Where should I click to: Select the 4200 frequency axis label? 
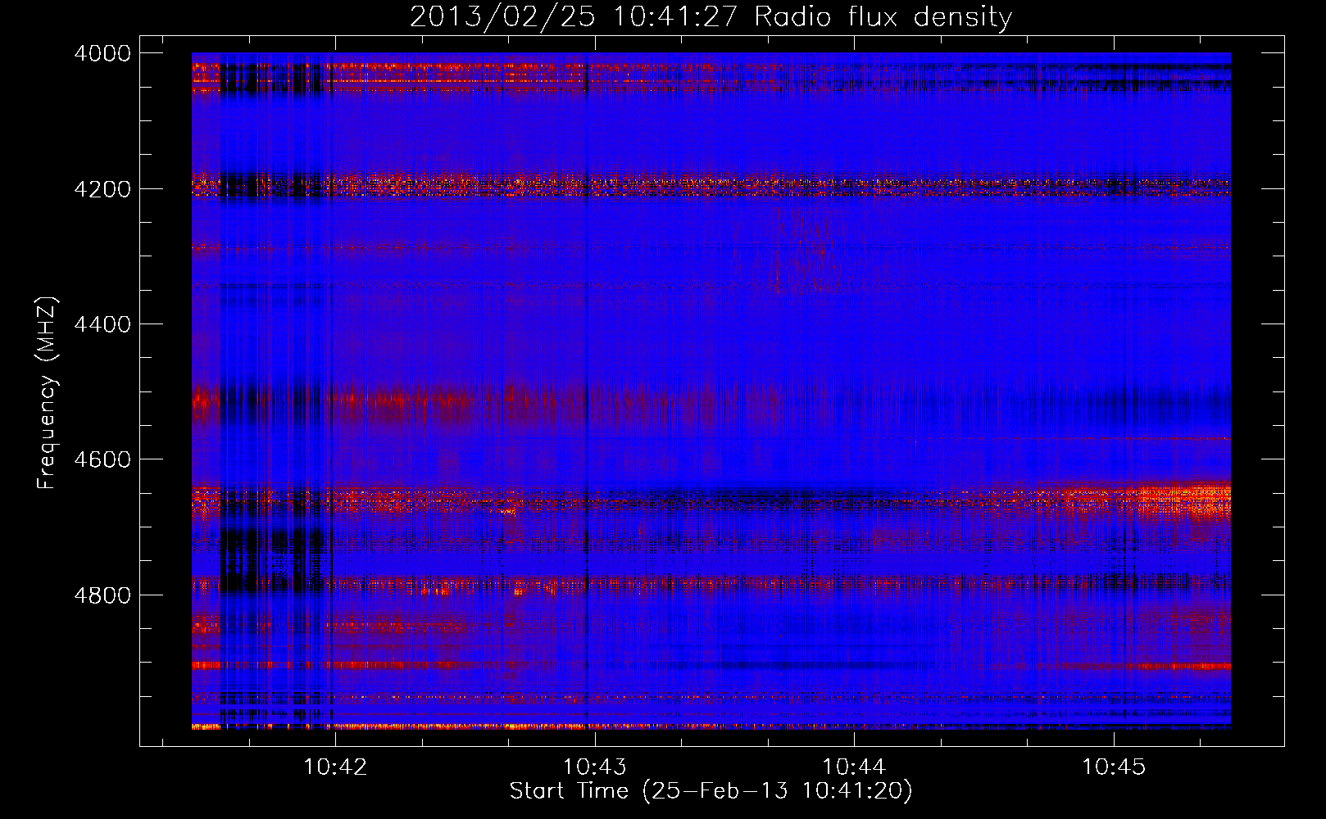click(x=102, y=188)
